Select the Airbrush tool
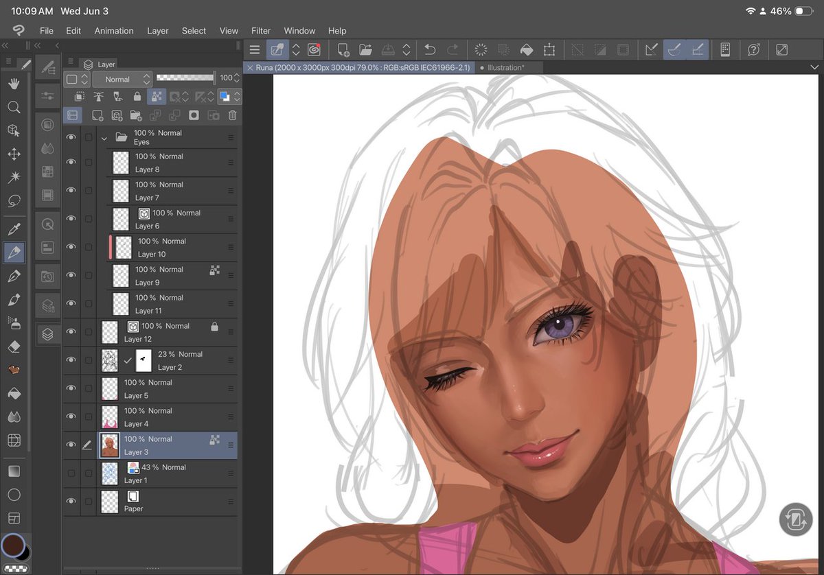824x575 pixels. (14, 323)
